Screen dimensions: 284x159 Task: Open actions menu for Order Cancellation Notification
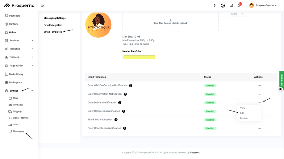point(259,128)
